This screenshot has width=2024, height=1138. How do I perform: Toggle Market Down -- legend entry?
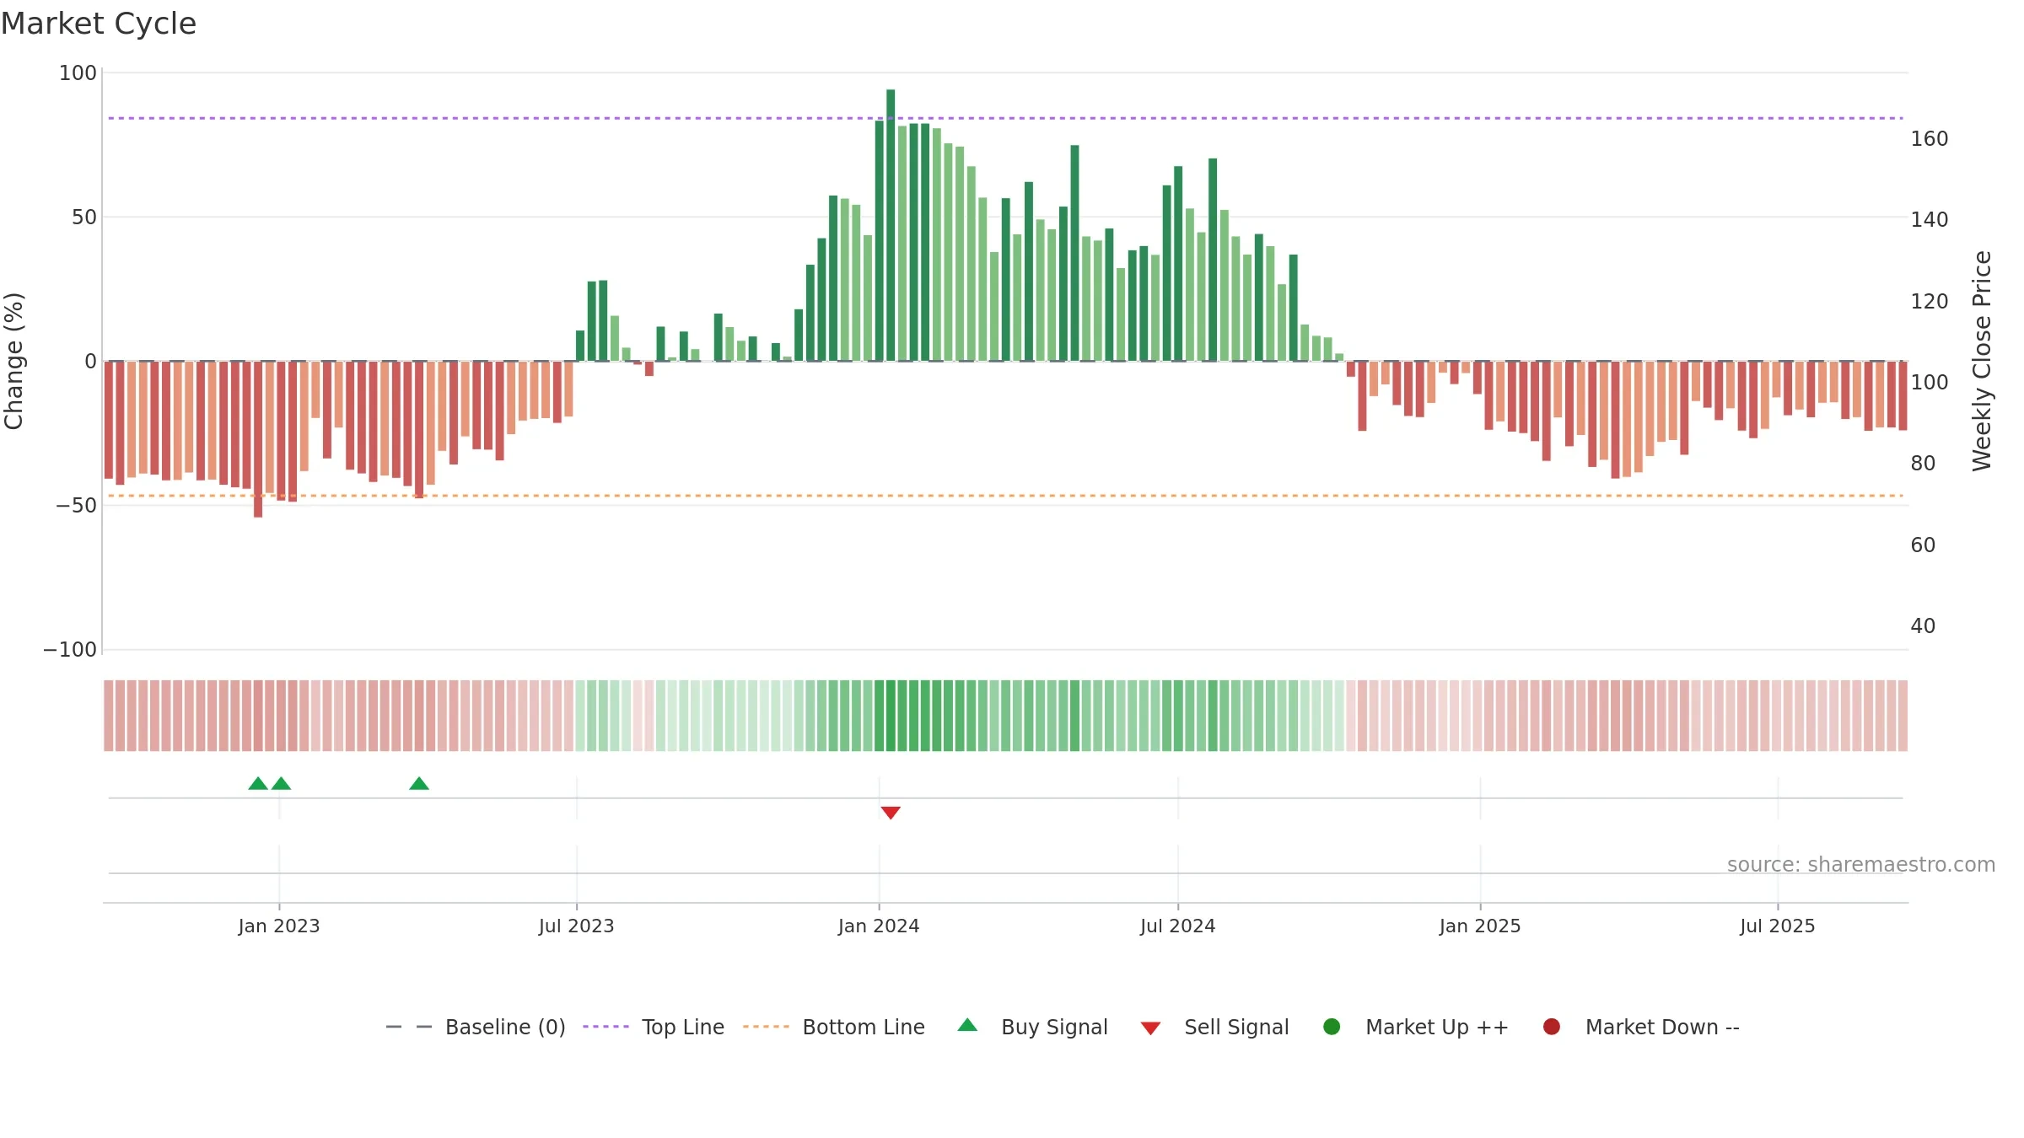(x=1640, y=1027)
